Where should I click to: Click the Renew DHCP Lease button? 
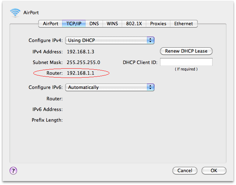click(x=186, y=51)
